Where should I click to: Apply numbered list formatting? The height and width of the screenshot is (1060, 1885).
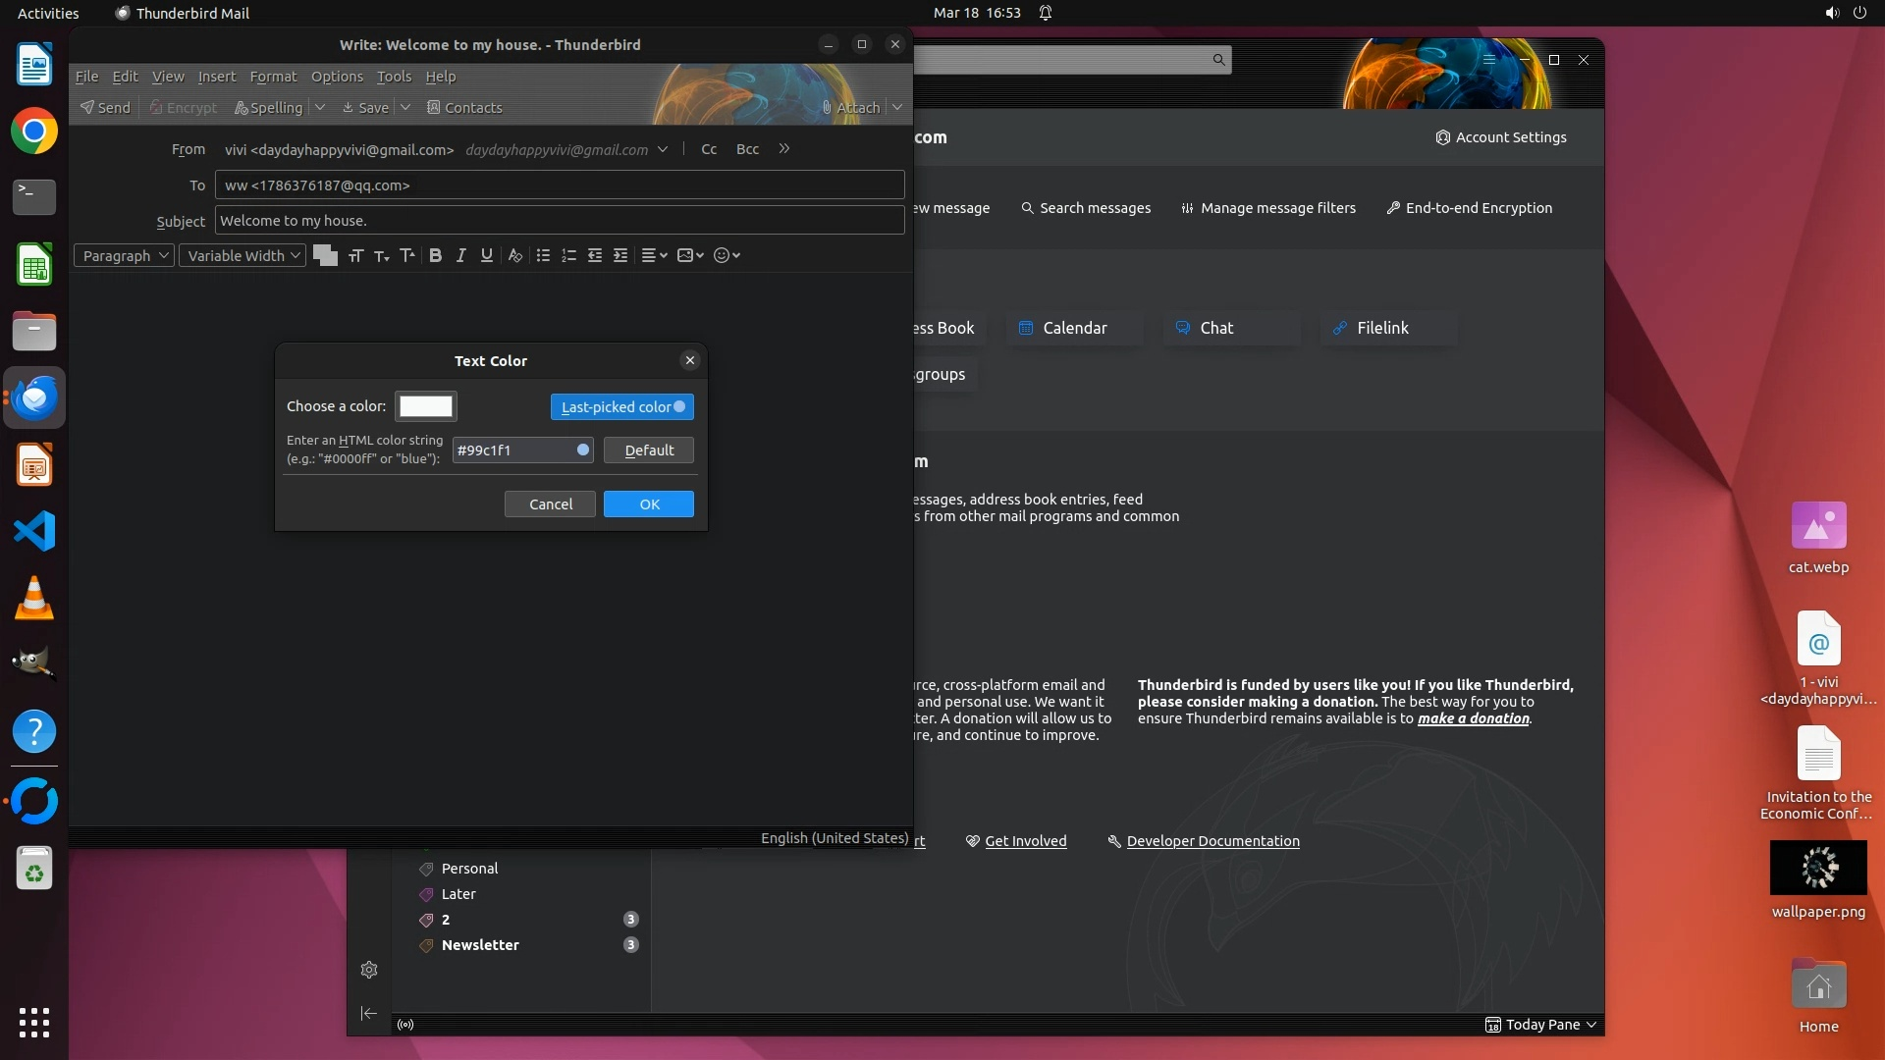click(x=568, y=255)
